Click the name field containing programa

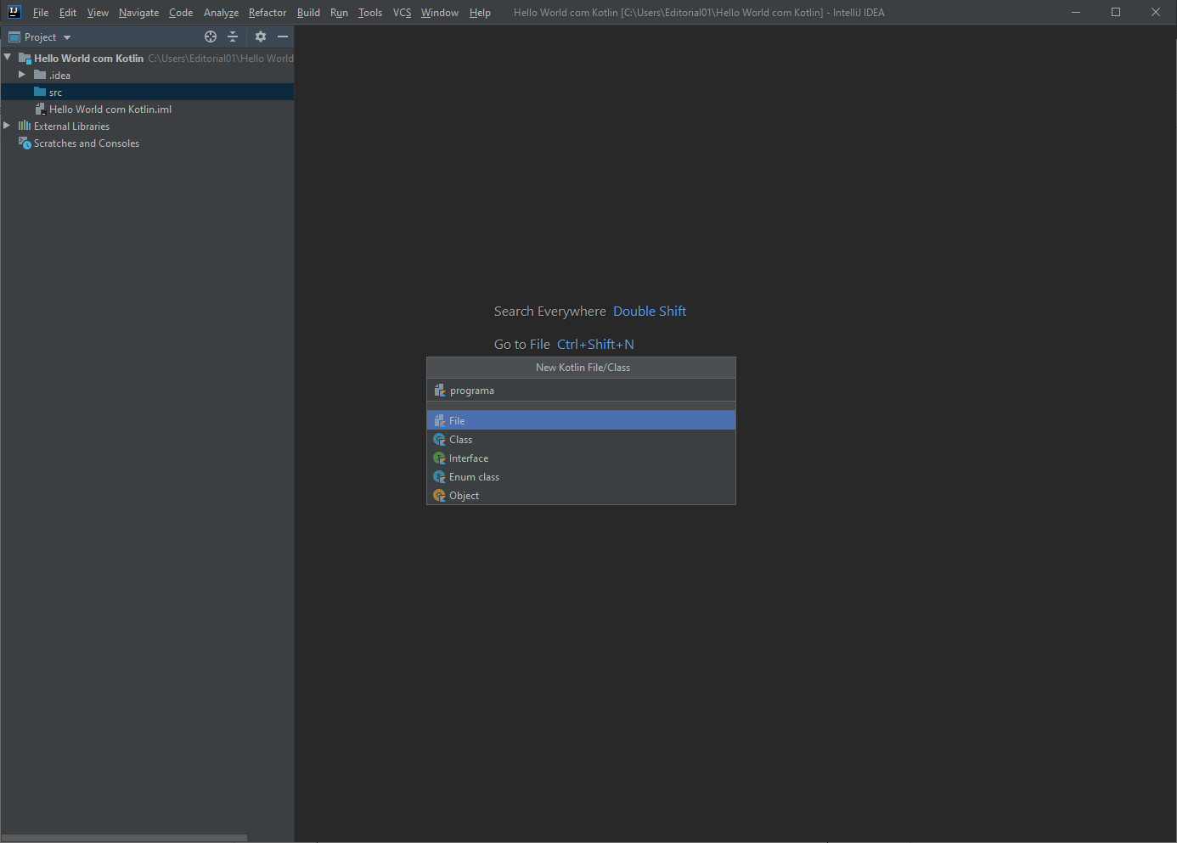(x=586, y=391)
